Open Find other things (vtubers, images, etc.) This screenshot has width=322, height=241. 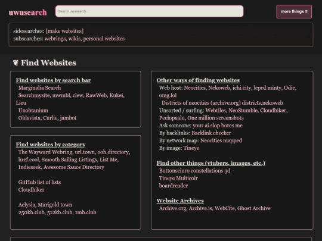pos(211,163)
